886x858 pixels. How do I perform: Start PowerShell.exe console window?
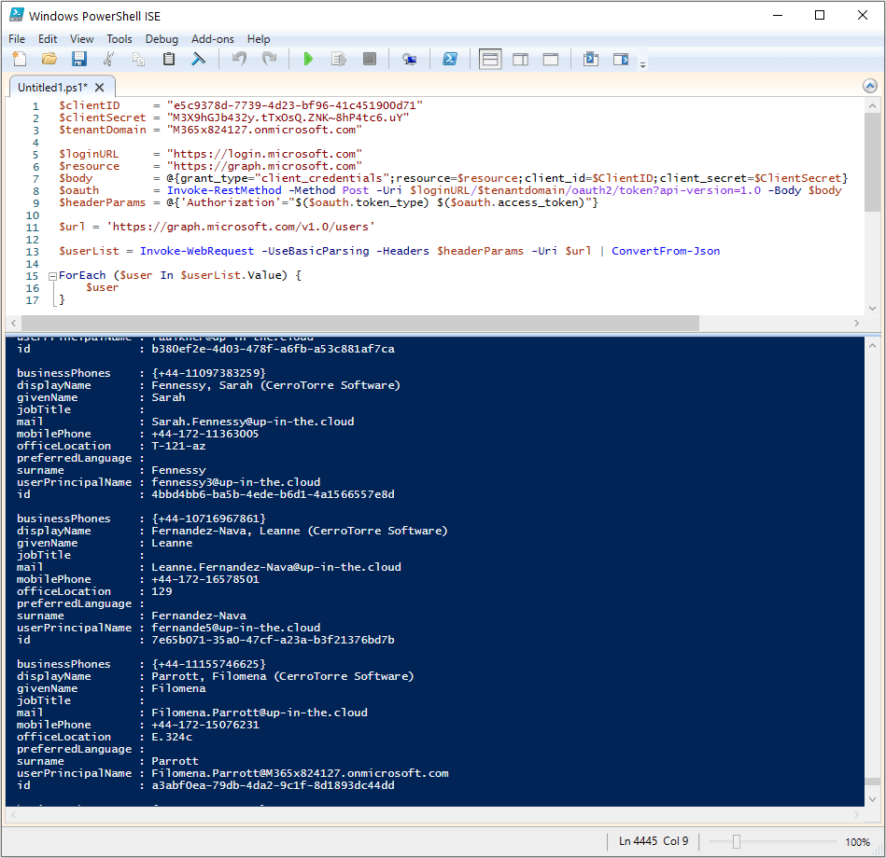click(450, 58)
